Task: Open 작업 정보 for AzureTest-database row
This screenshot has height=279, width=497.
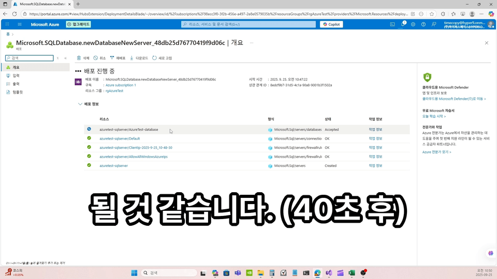Action: (x=375, y=129)
